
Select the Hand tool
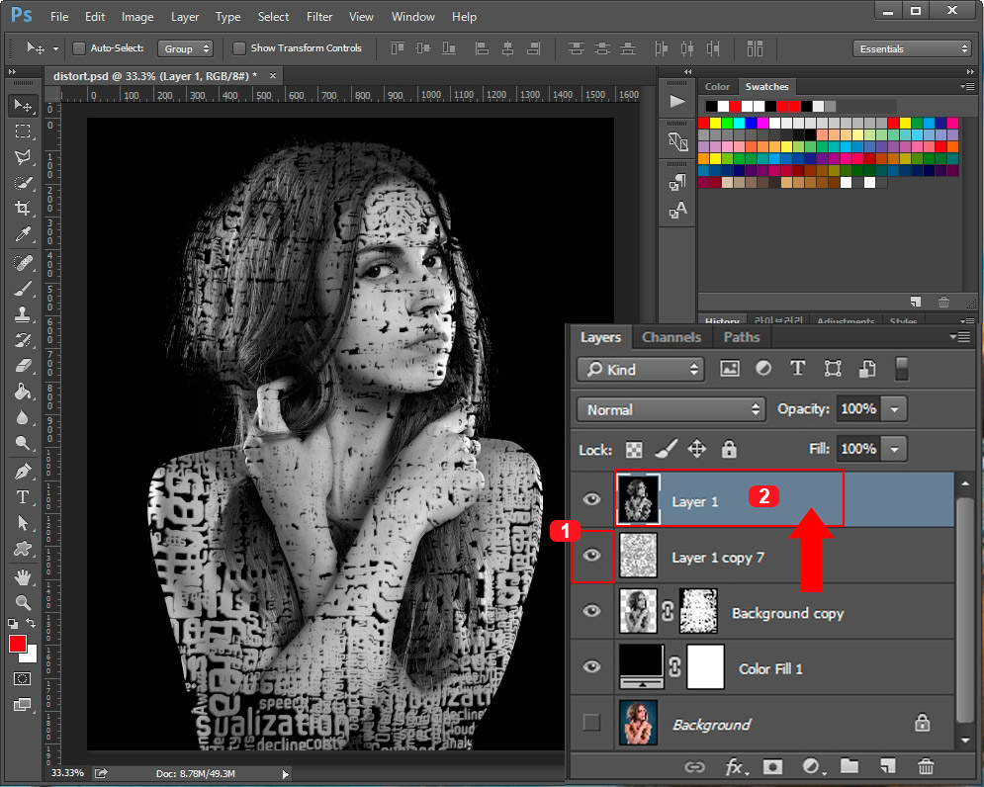[x=23, y=576]
